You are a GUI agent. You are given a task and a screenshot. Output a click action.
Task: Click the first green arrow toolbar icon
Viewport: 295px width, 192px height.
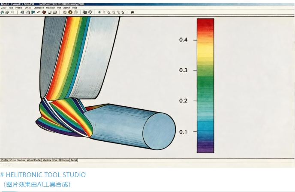pyautogui.click(x=2, y=12)
